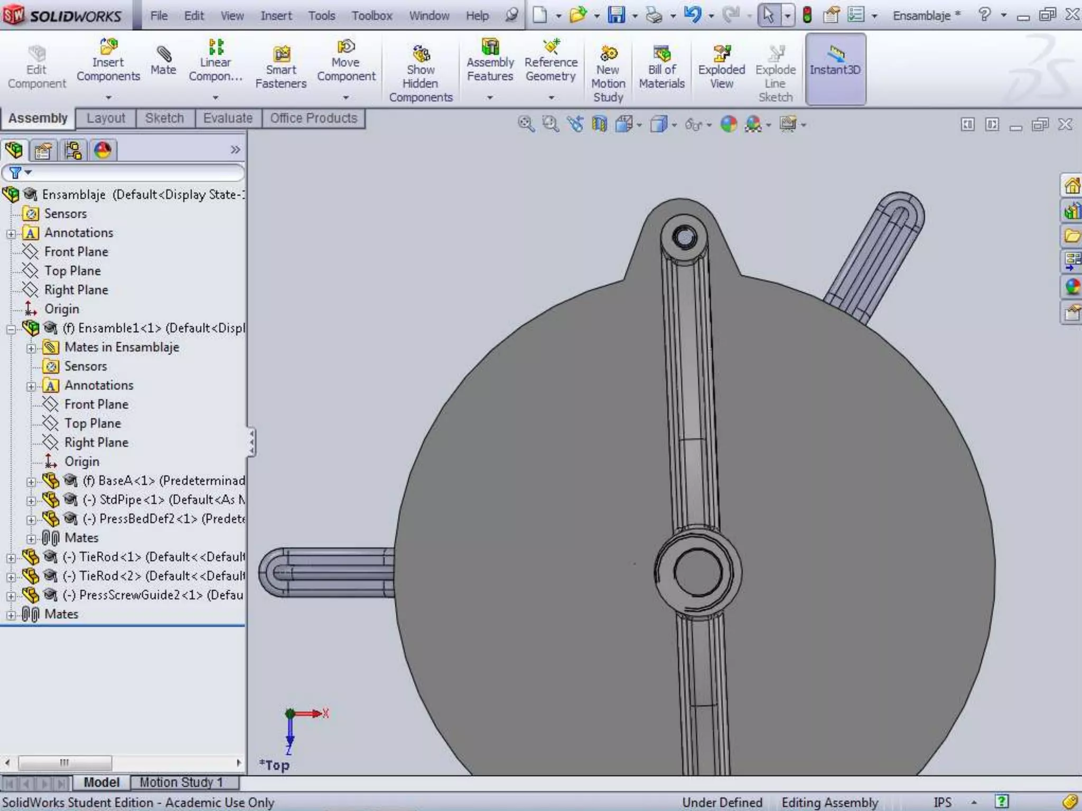Click the Rebuild traffic light icon
The width and height of the screenshot is (1082, 811).
807,15
